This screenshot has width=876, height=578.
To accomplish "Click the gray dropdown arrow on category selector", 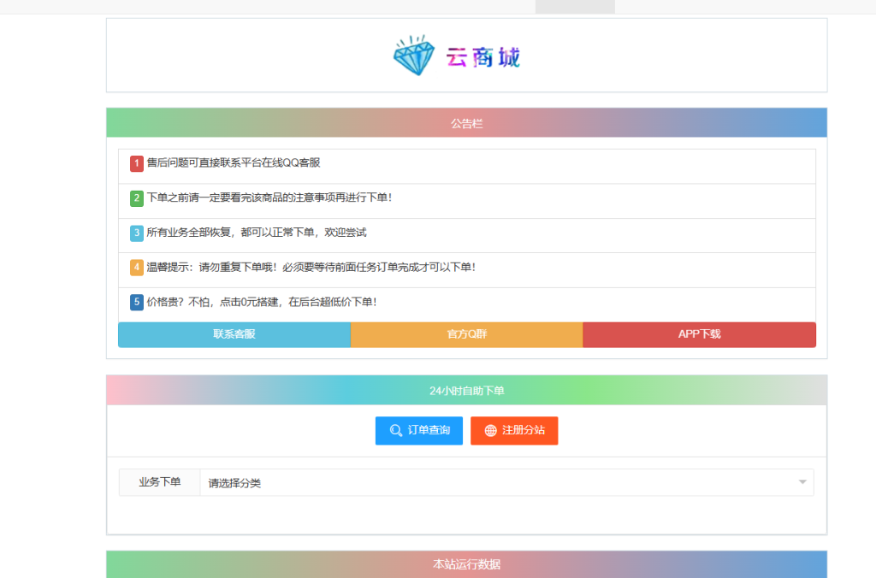I will 802,482.
